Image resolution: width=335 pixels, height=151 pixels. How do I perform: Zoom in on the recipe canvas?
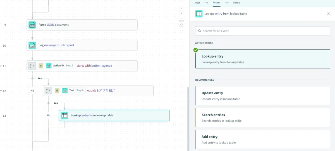[181, 13]
